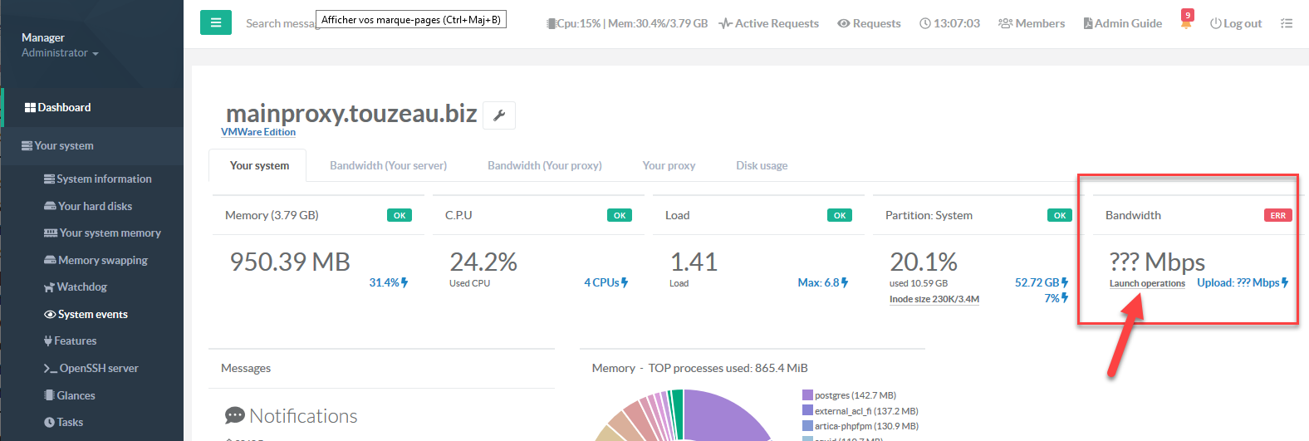Click the purple postgres legend swatch

(x=807, y=395)
